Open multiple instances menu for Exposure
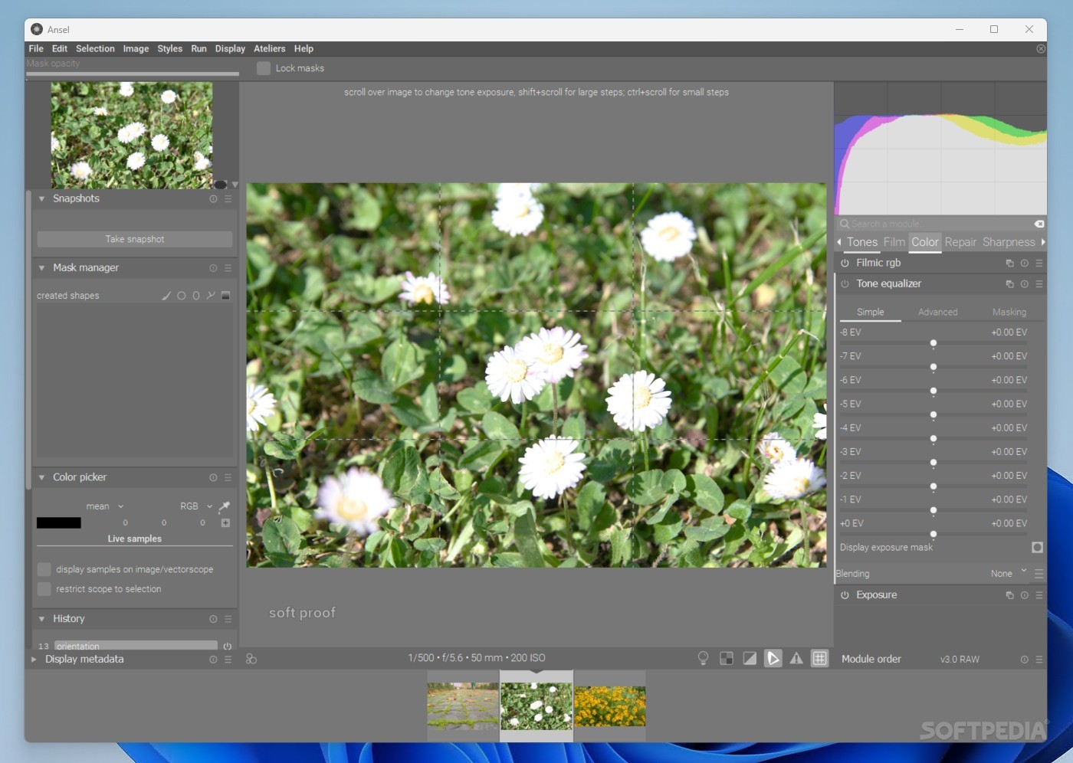The width and height of the screenshot is (1073, 763). [1009, 595]
